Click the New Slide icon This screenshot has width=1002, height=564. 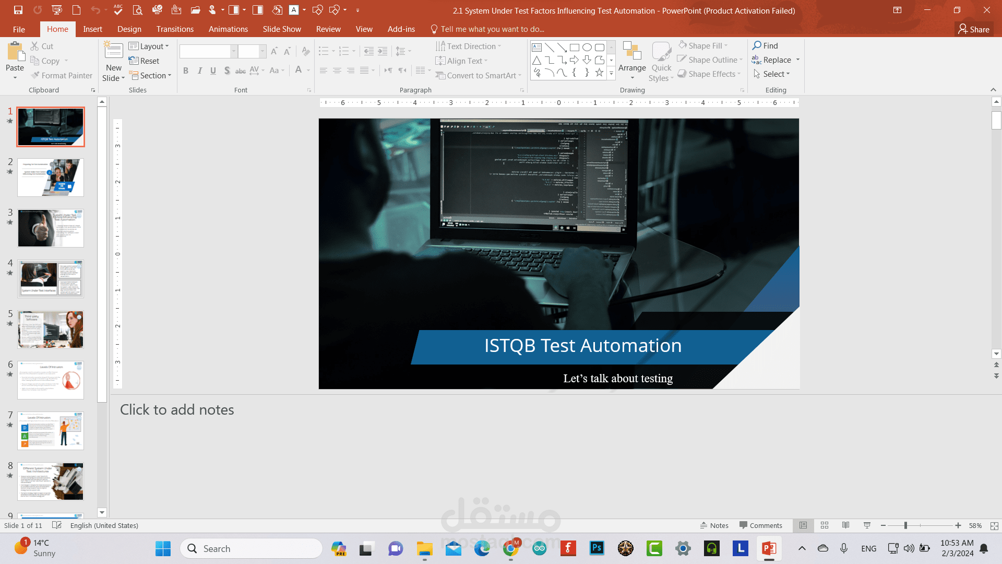tap(113, 51)
